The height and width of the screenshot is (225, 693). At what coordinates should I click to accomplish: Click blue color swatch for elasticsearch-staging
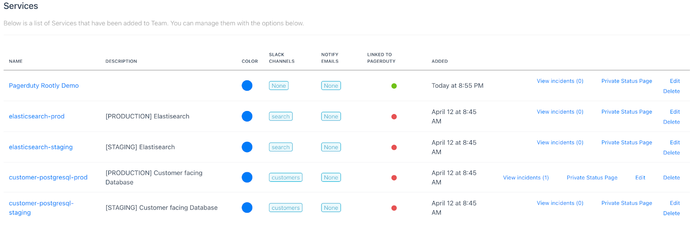click(247, 147)
